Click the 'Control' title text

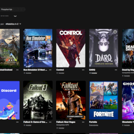click(60, 70)
